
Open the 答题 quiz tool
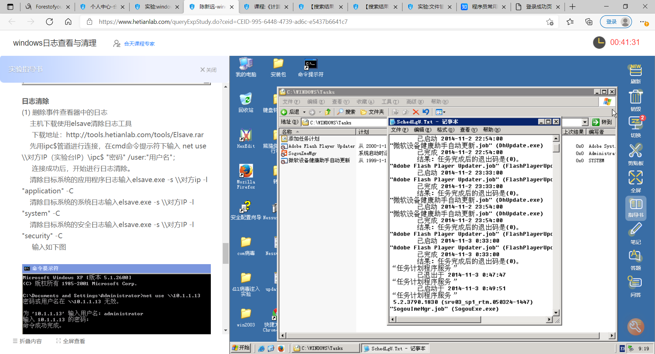[636, 260]
